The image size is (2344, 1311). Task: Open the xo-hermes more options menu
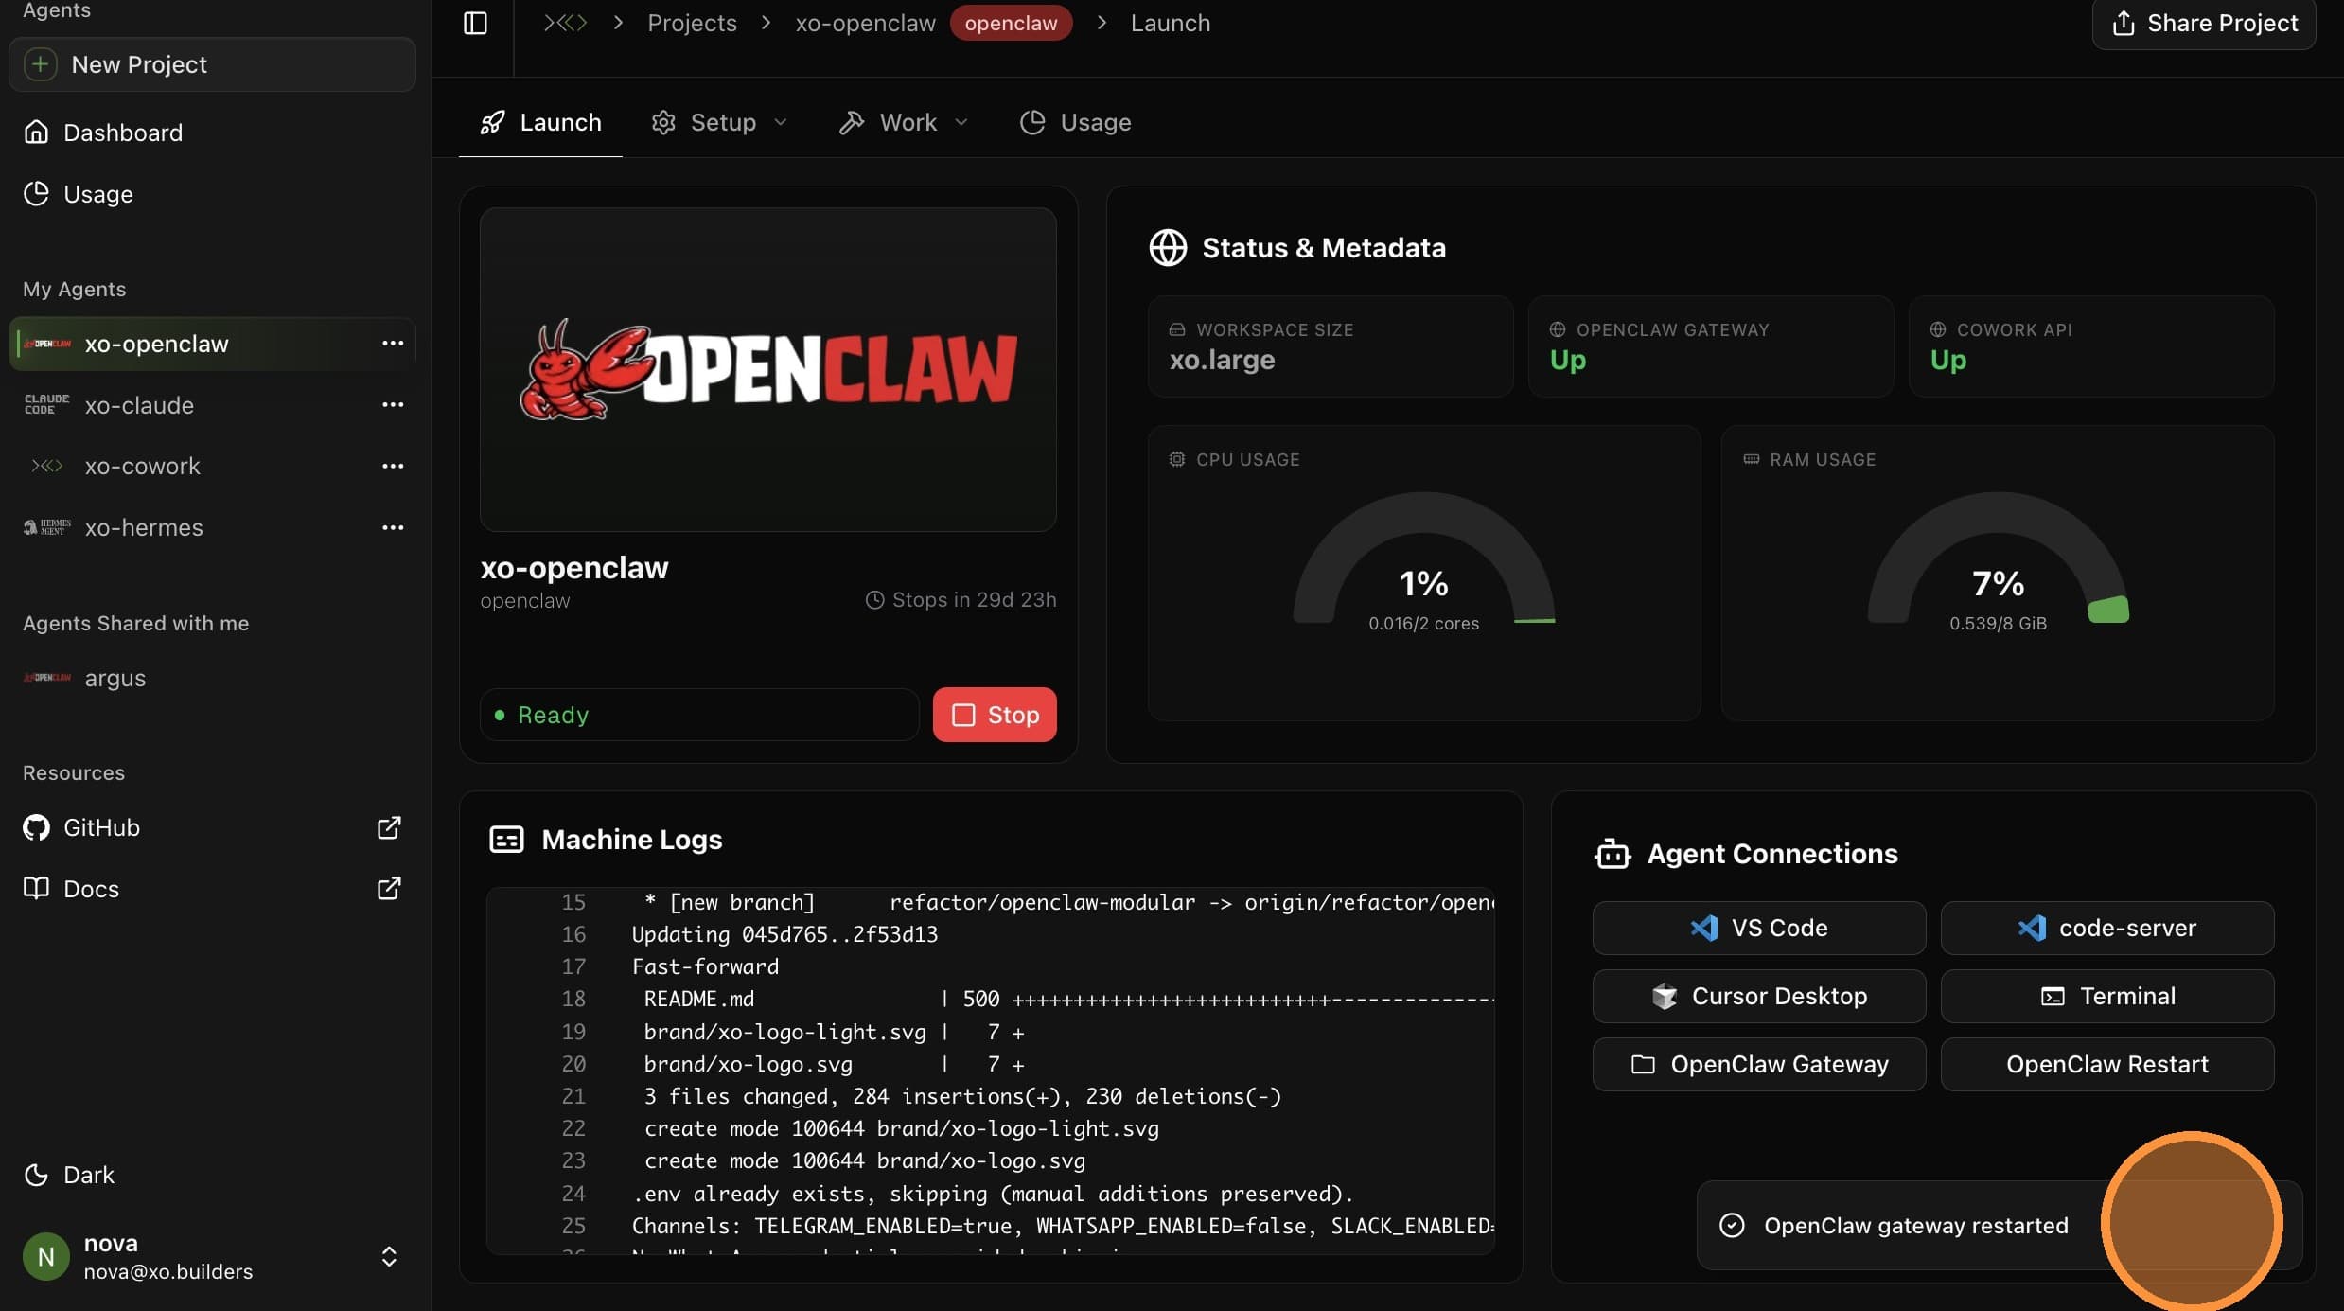point(393,527)
